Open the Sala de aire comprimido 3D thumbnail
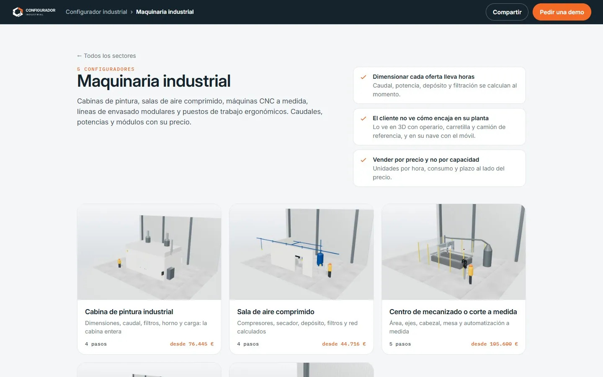603x377 pixels. click(301, 252)
